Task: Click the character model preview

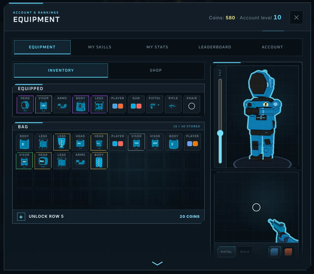Action: [263, 115]
